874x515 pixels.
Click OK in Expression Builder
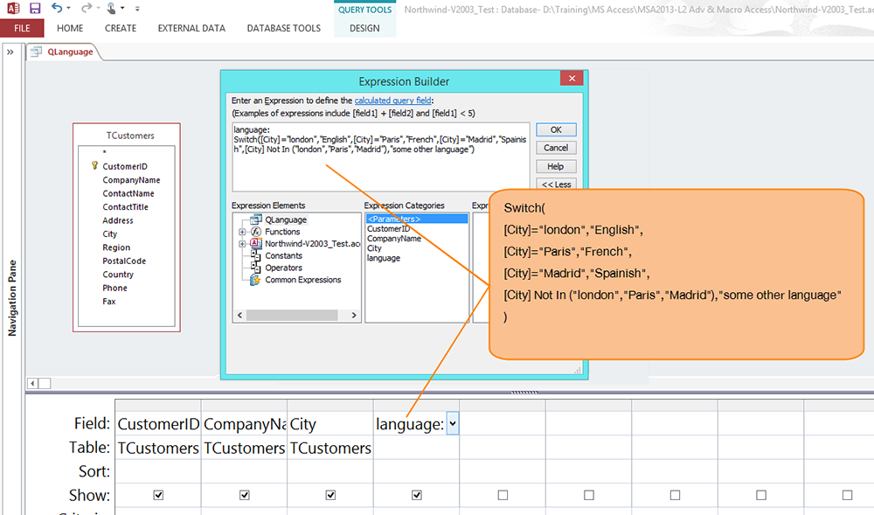tap(556, 129)
